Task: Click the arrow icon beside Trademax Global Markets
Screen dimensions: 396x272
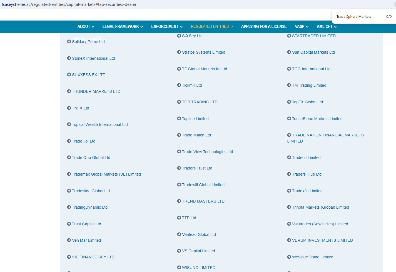Action: pos(69,174)
